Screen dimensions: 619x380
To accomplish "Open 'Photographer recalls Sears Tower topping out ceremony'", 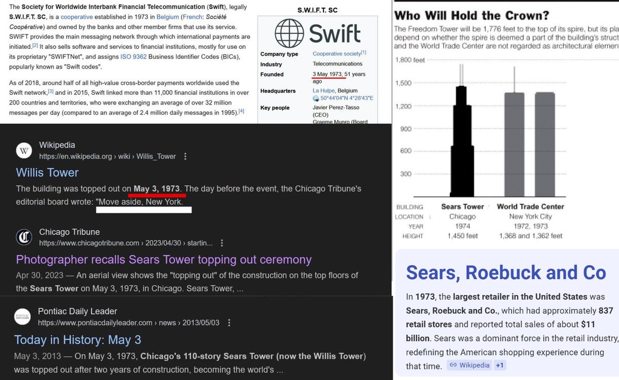I will (x=164, y=260).
